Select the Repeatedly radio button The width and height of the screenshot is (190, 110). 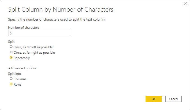(x=11, y=57)
